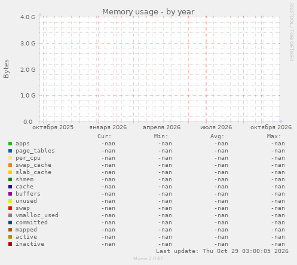
Task: Click the swap_cache orange swatch
Action: [x=10, y=165]
